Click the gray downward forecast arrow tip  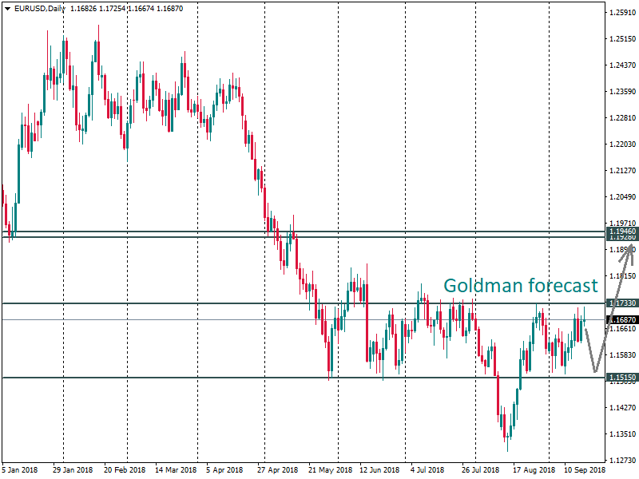(x=595, y=370)
